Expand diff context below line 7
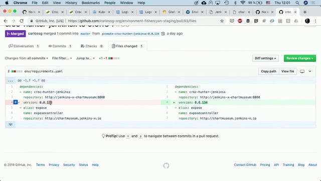 coord(10,124)
